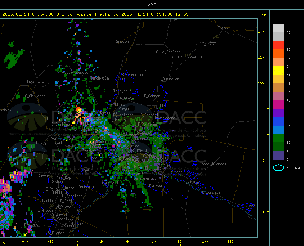This screenshot has height=246, width=304.
Task: Click the 'Divisadero' place label
Action: (x=165, y=118)
